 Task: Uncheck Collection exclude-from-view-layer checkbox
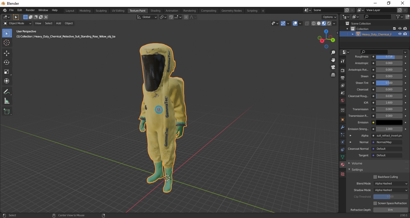394,29
